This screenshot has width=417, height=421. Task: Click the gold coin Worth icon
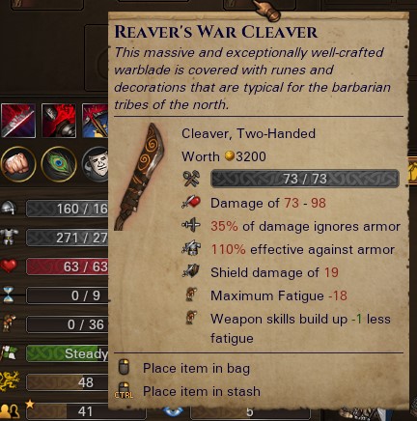(230, 156)
